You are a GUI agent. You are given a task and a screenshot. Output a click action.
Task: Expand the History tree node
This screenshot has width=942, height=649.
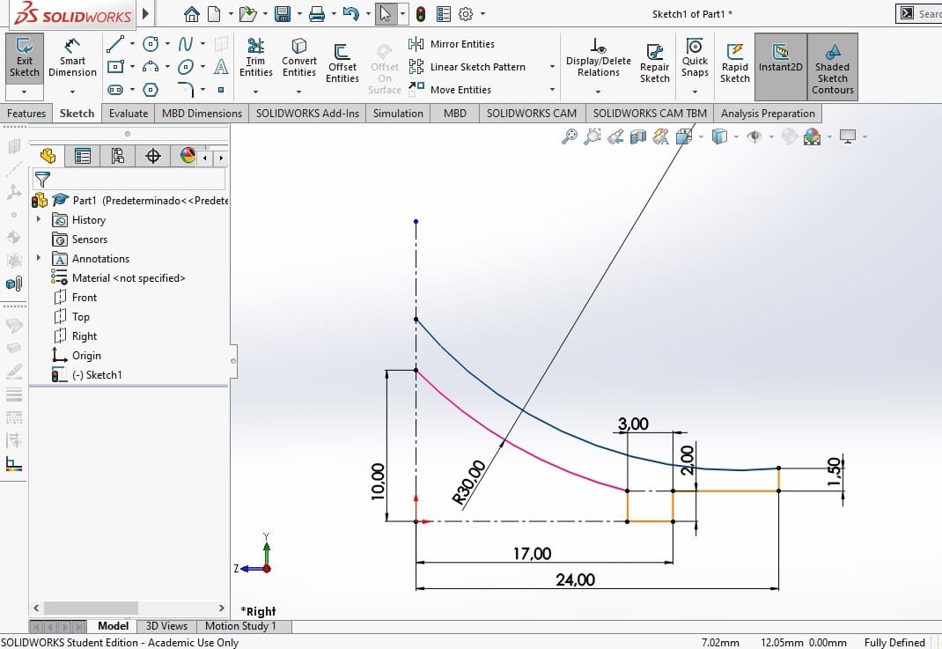39,219
